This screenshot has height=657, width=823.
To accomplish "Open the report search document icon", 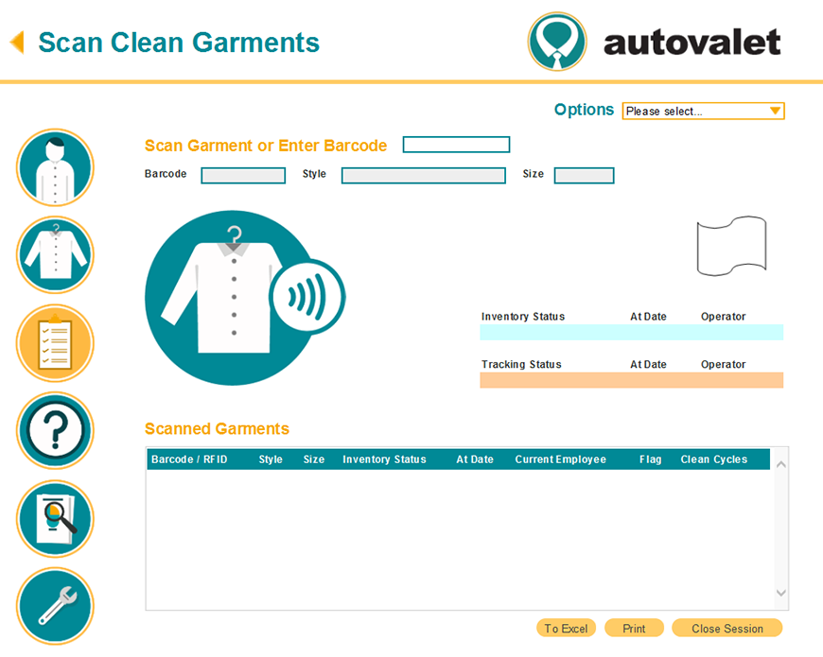I will click(54, 518).
